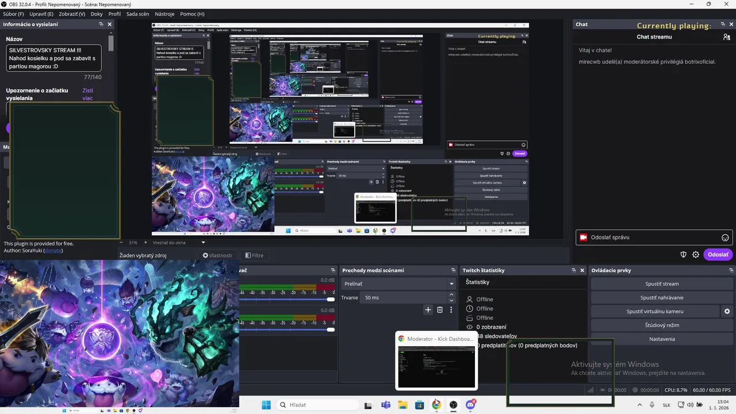The height and width of the screenshot is (414, 736).
Task: Open virtual camera settings gear
Action: 727,312
